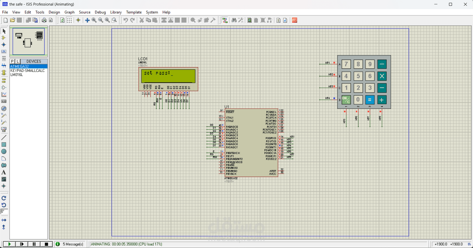The height and width of the screenshot is (248, 473).
Task: Click the keypad ON/C key
Action: point(346,100)
